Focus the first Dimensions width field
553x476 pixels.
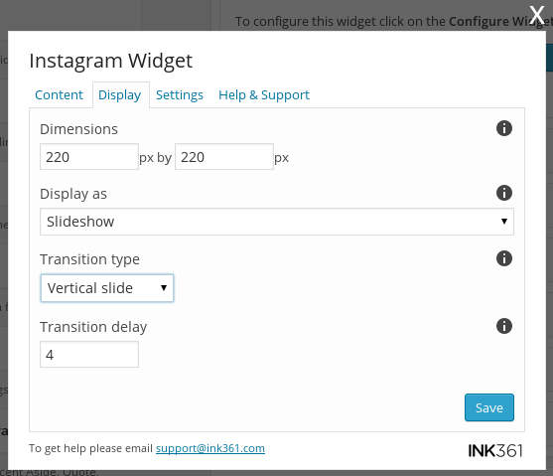89,157
